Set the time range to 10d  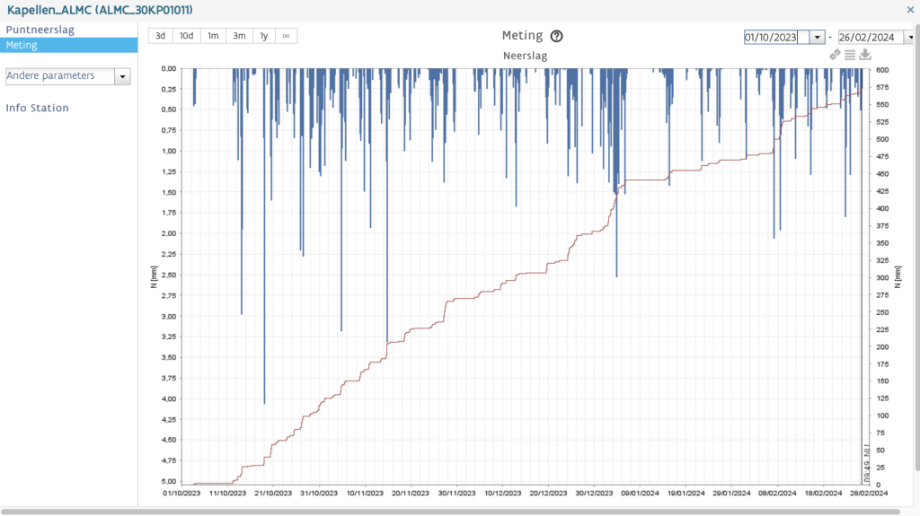[x=187, y=36]
